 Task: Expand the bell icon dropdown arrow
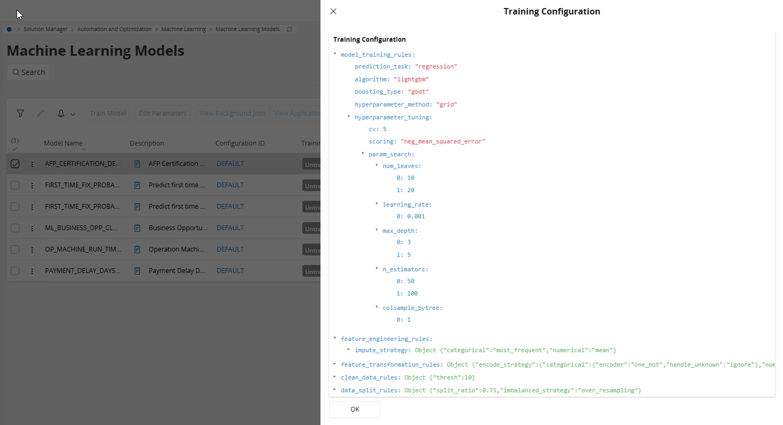72,113
